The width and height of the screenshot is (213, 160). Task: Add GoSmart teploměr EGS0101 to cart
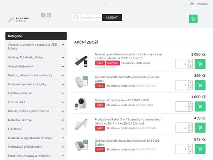[200, 149]
